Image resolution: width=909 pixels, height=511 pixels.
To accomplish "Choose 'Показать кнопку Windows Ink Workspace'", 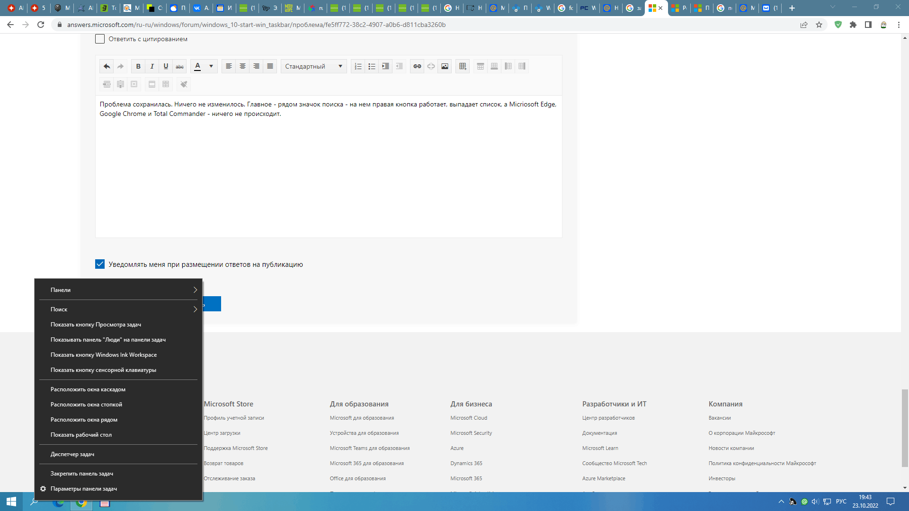I will pyautogui.click(x=118, y=355).
